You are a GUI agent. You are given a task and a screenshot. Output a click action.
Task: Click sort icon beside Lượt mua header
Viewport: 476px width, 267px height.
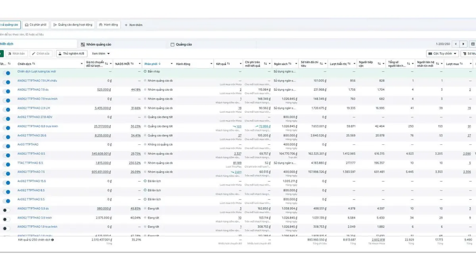pos(461,64)
